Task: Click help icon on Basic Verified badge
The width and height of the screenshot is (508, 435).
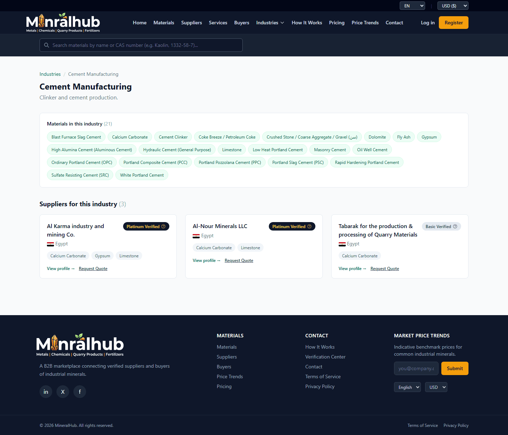Action: coord(455,226)
